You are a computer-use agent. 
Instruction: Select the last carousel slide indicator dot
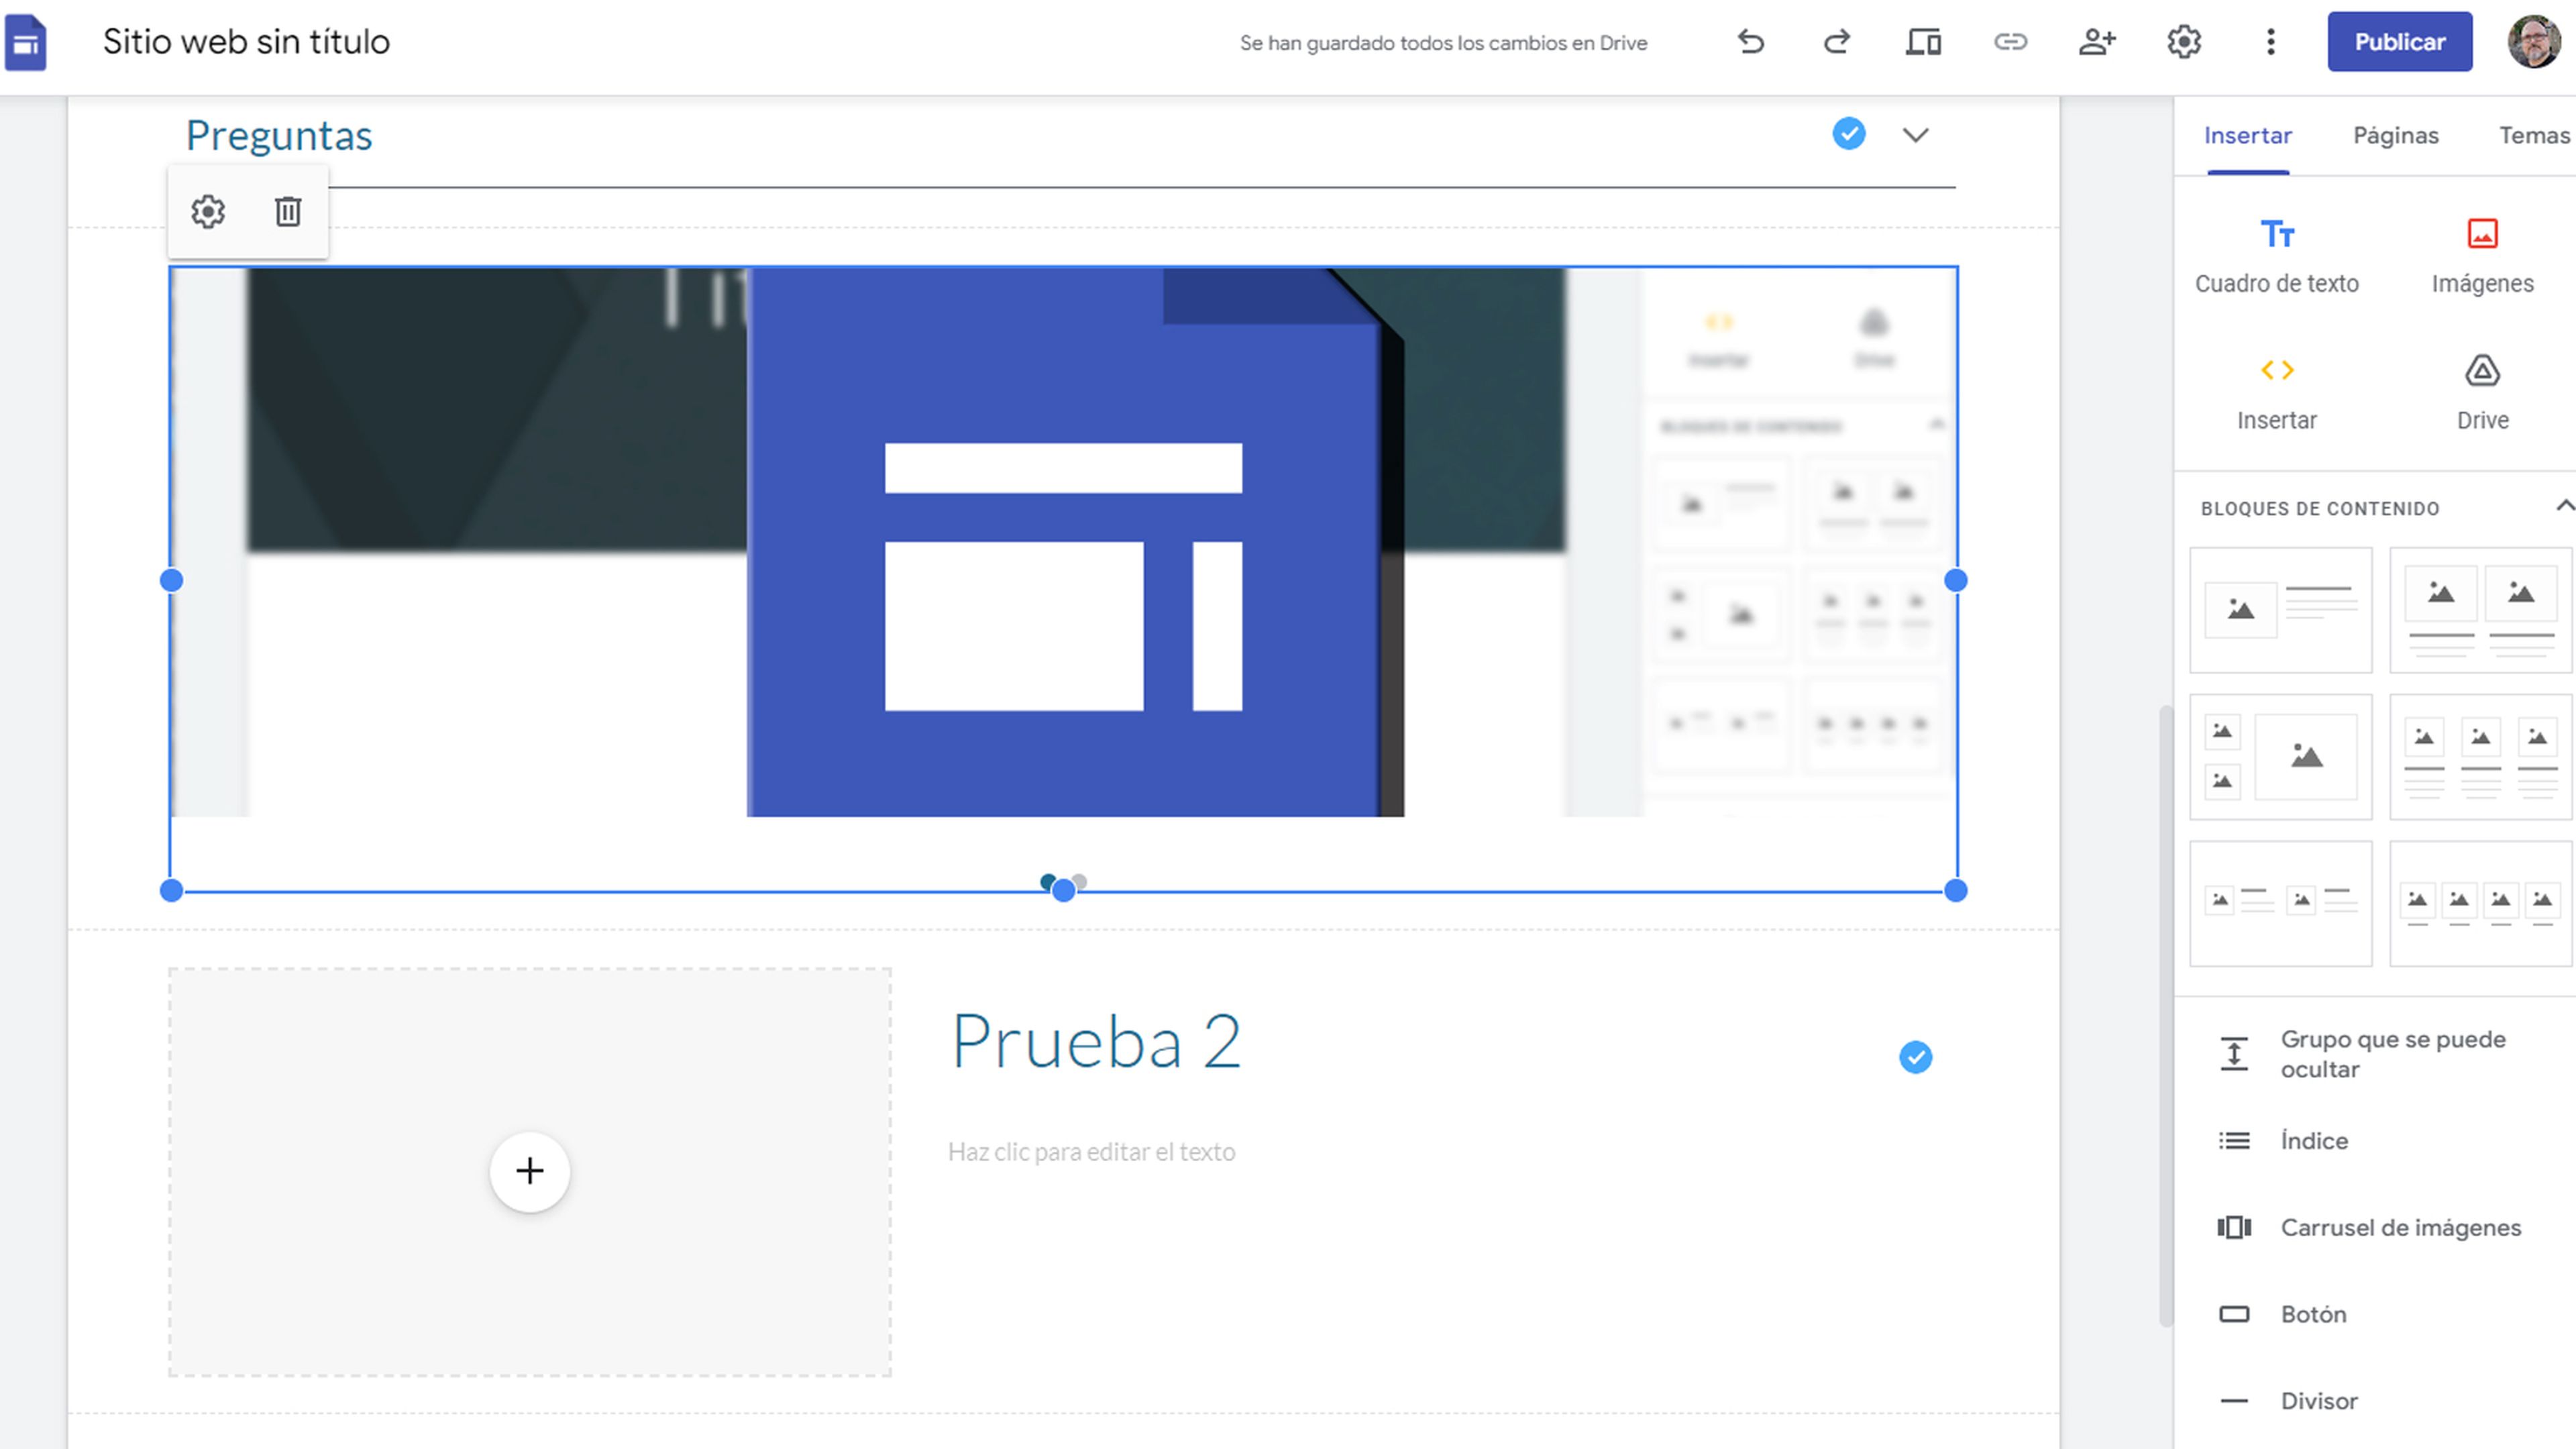pos(1080,881)
